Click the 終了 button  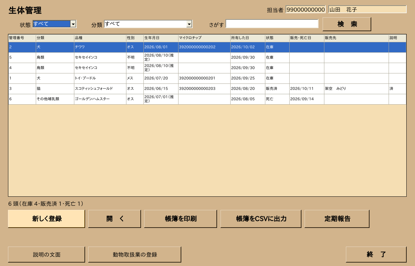[x=376, y=254]
